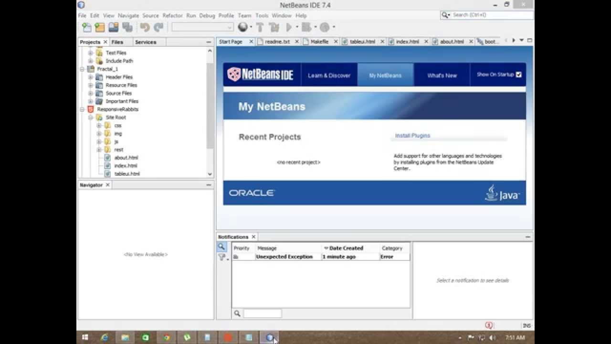Select the index.html file in Projects tree

[126, 166]
